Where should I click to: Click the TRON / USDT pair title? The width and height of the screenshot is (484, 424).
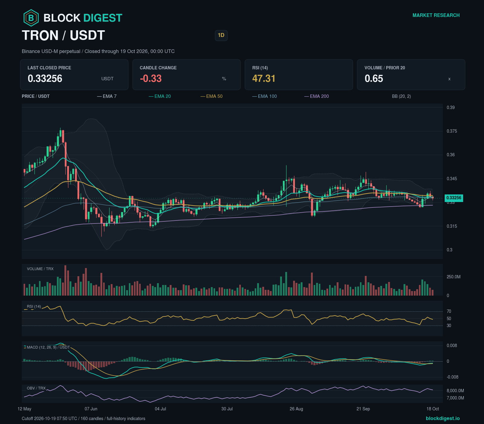pos(63,35)
